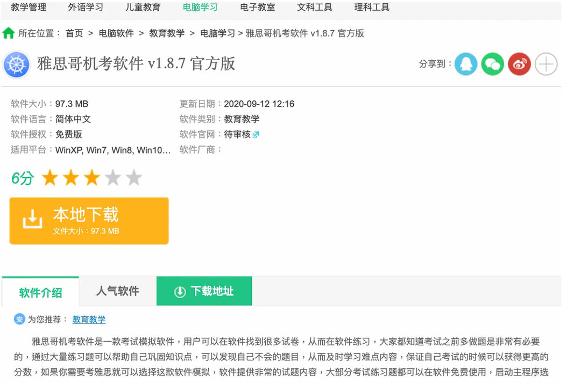The height and width of the screenshot is (384, 581).
Task: Go to 首页 breadcrumb link
Action: (x=74, y=33)
